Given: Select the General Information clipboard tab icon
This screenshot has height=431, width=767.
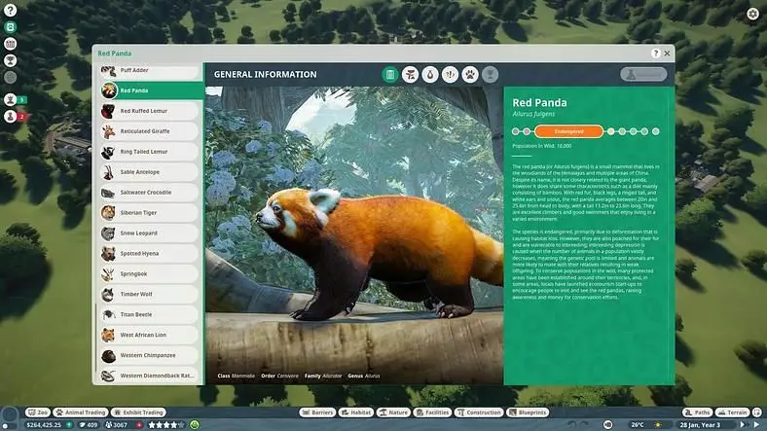Looking at the screenshot, I should [x=390, y=74].
